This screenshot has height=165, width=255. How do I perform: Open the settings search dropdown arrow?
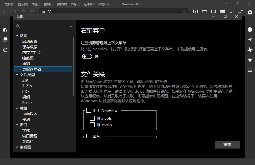(71, 26)
